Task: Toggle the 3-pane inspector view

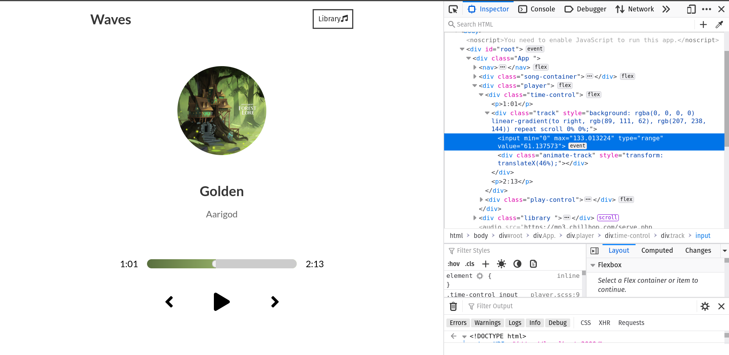Action: coord(595,250)
